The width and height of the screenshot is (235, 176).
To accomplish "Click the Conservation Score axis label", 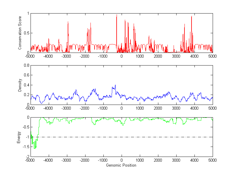I will [20, 33].
